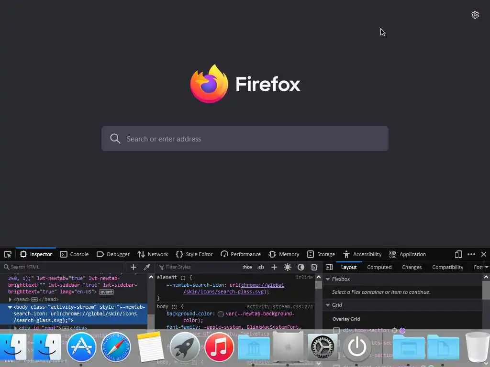Click the Debugger tag icon
Screen dimensions: 490x367
click(x=100, y=254)
